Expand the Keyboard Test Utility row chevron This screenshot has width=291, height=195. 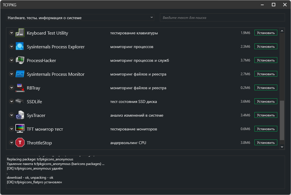click(x=11, y=33)
